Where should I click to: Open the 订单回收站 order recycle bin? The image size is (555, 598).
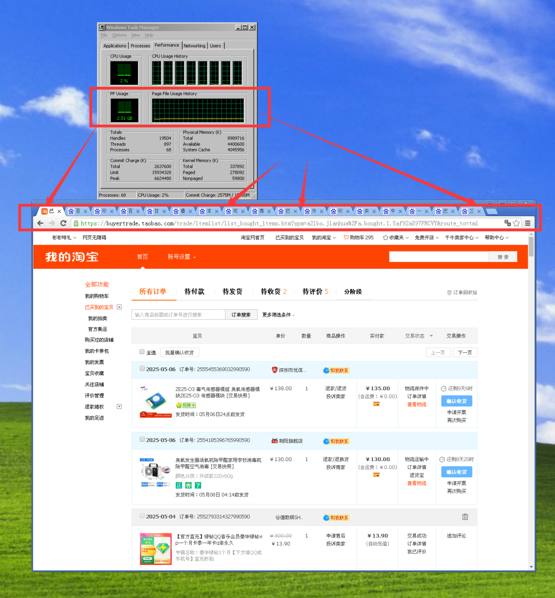(x=462, y=293)
